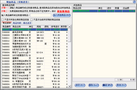Screen dimensions: 137x90
Task: Close the 增加商品 dialog window
Action: click(x=134, y=2)
